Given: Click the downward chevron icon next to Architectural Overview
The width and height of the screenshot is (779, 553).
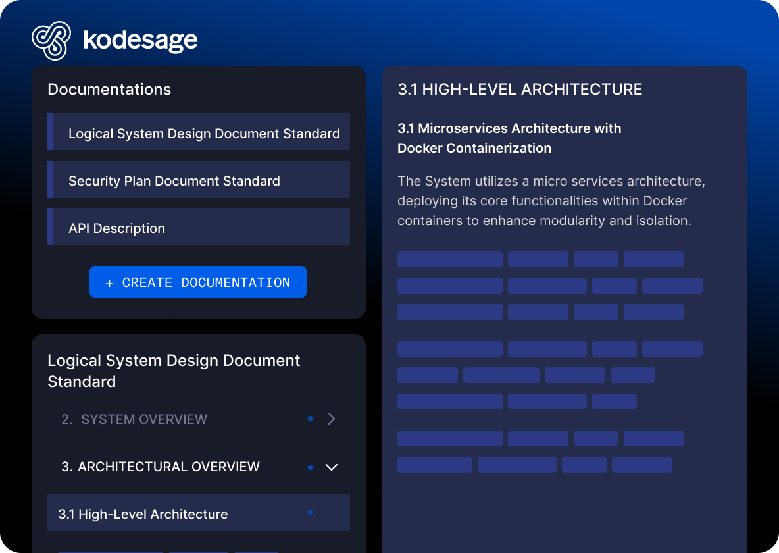Looking at the screenshot, I should tap(332, 467).
